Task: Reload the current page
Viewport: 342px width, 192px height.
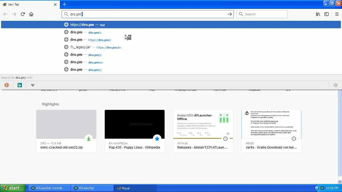Action: [23, 14]
